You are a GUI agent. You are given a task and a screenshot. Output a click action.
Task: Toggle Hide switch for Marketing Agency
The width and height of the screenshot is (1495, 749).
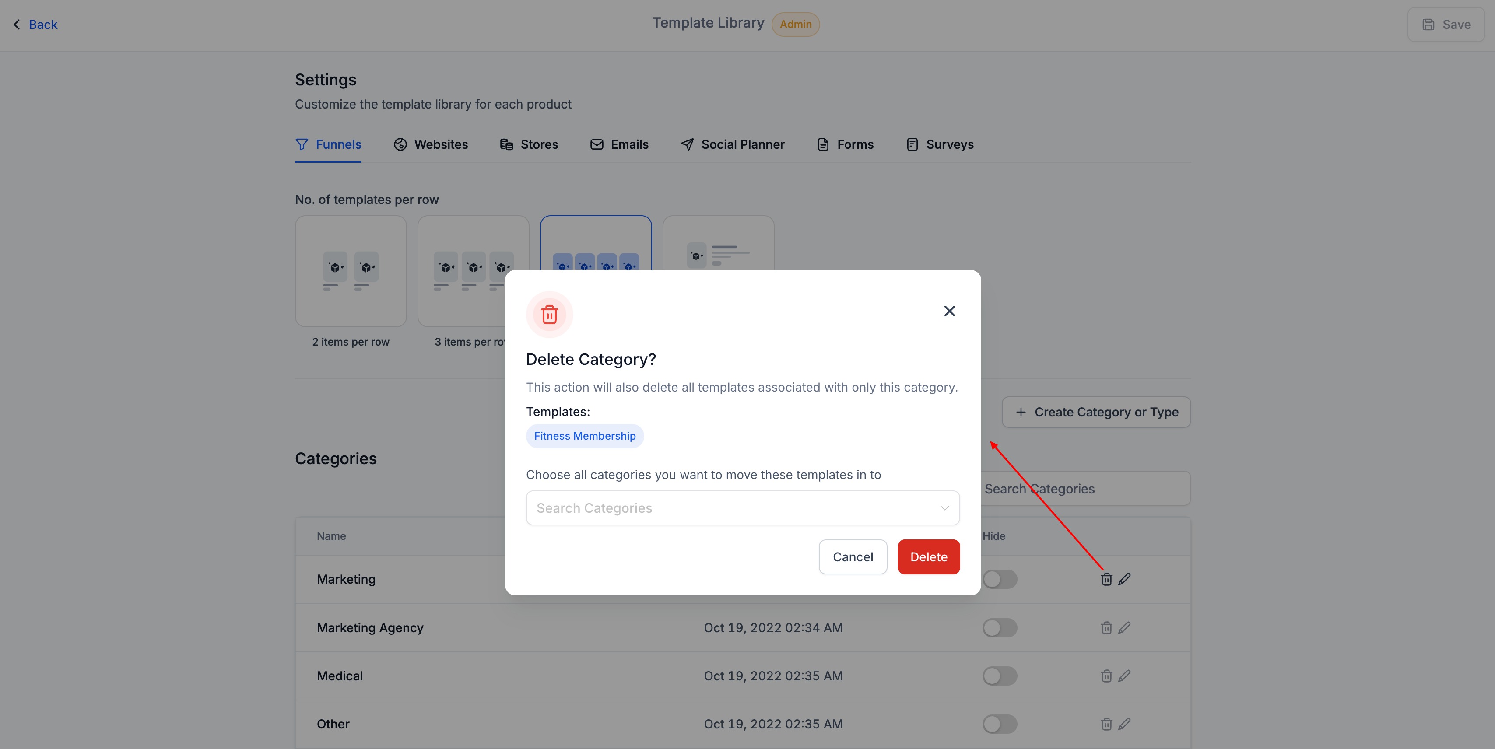1000,628
